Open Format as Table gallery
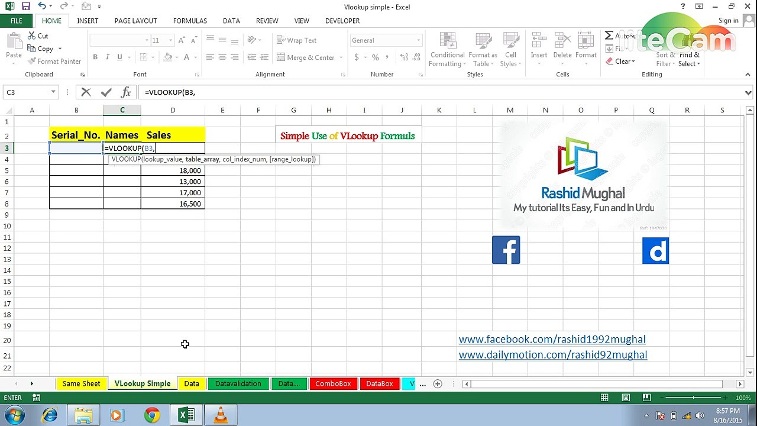The image size is (757, 426). coord(483,49)
